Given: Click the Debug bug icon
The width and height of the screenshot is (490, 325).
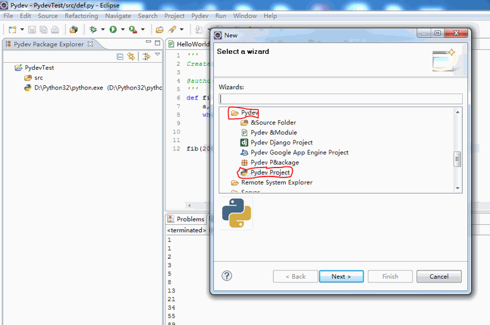Looking at the screenshot, I should pos(93,30).
